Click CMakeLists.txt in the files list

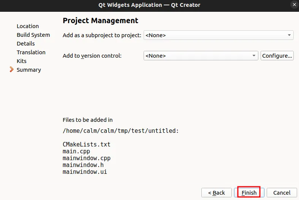pyautogui.click(x=87, y=144)
